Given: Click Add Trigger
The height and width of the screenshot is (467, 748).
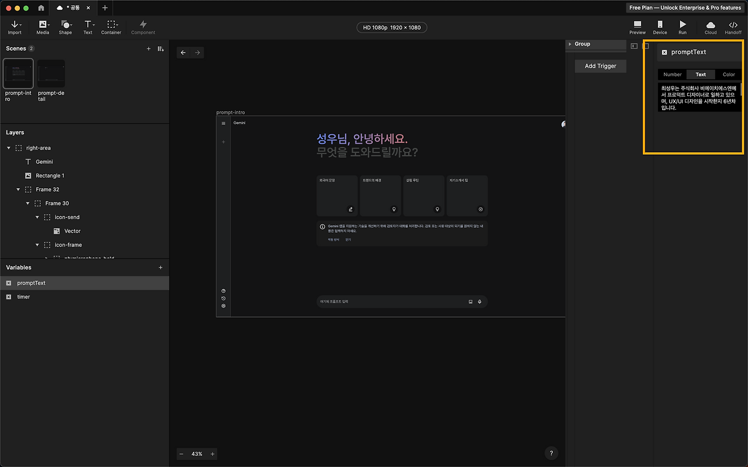Looking at the screenshot, I should point(600,66).
